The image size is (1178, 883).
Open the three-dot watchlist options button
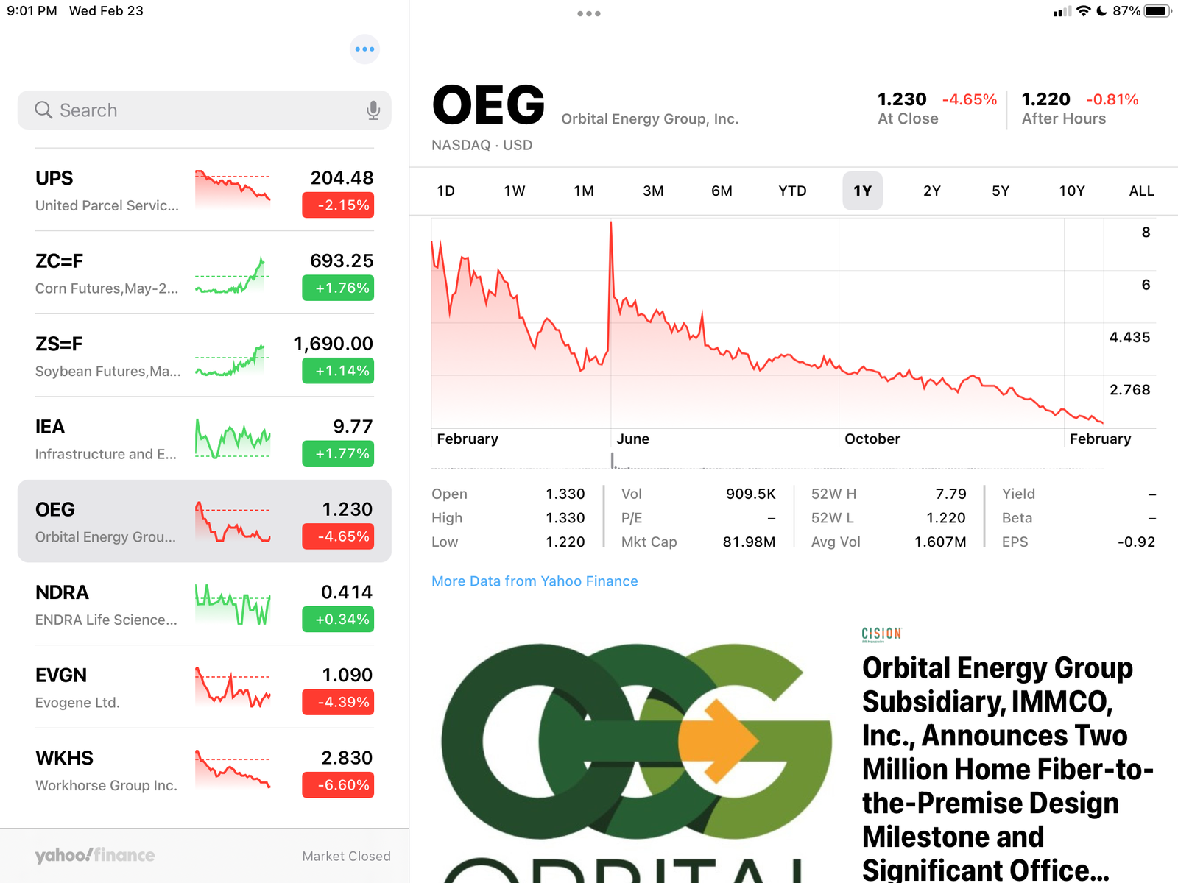coord(364,49)
